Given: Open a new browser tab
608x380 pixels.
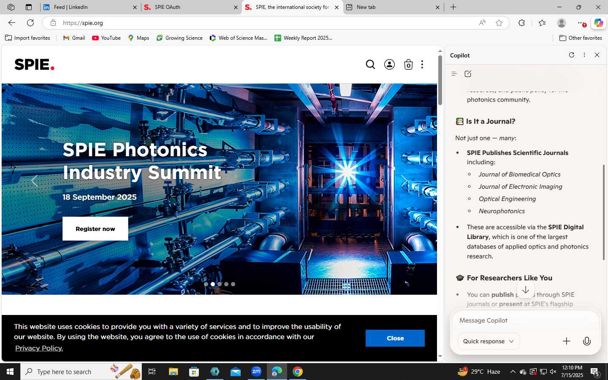Looking at the screenshot, I should tap(453, 7).
